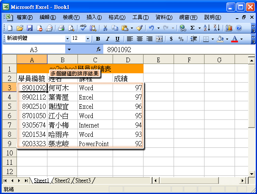Open Help with the question mark icon
The height and width of the screenshot is (194, 257).
pyautogui.click(x=239, y=28)
